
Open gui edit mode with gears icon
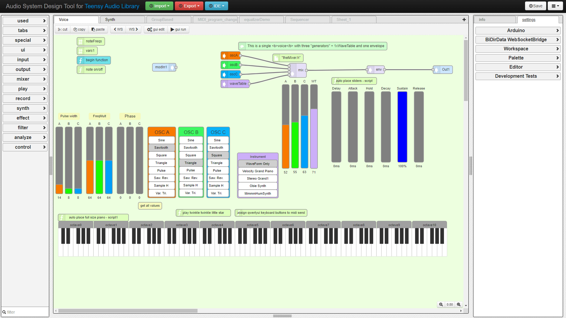[x=156, y=29]
